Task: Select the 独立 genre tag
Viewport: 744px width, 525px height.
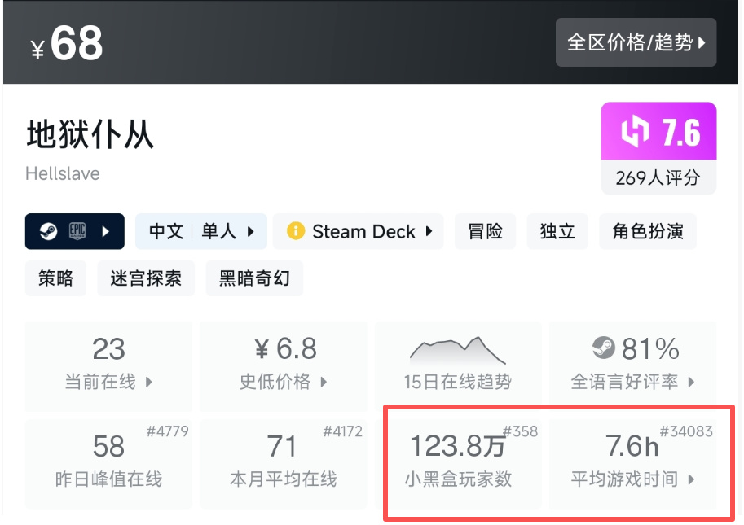Action: coord(557,231)
